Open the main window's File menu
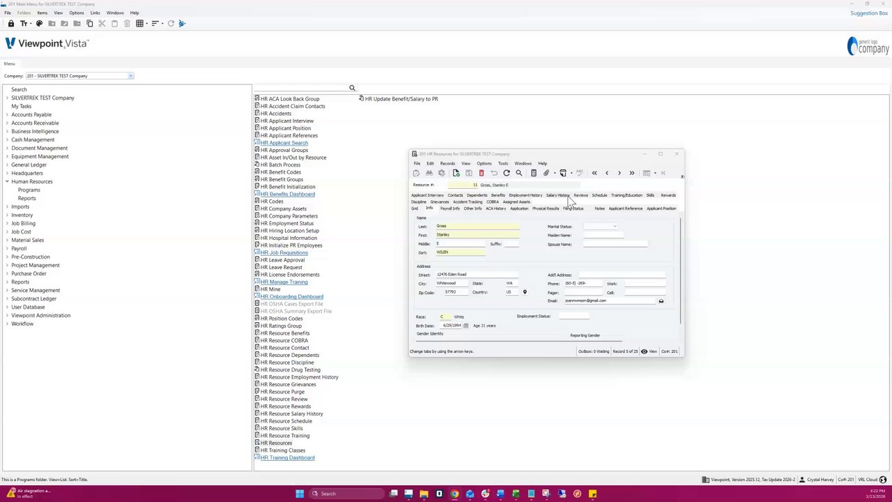Viewport: 892px width, 502px height. pos(8,13)
